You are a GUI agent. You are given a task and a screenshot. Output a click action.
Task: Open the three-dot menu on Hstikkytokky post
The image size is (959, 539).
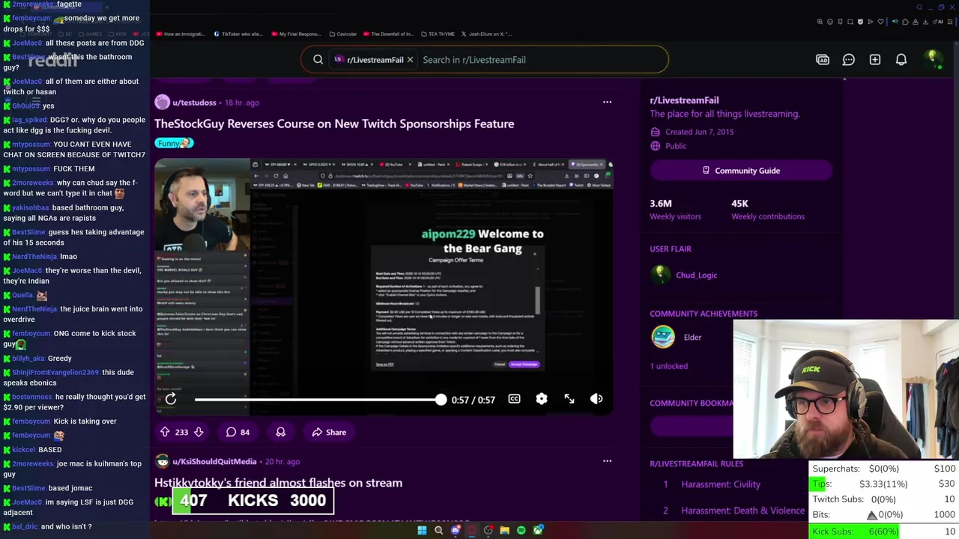(x=607, y=461)
